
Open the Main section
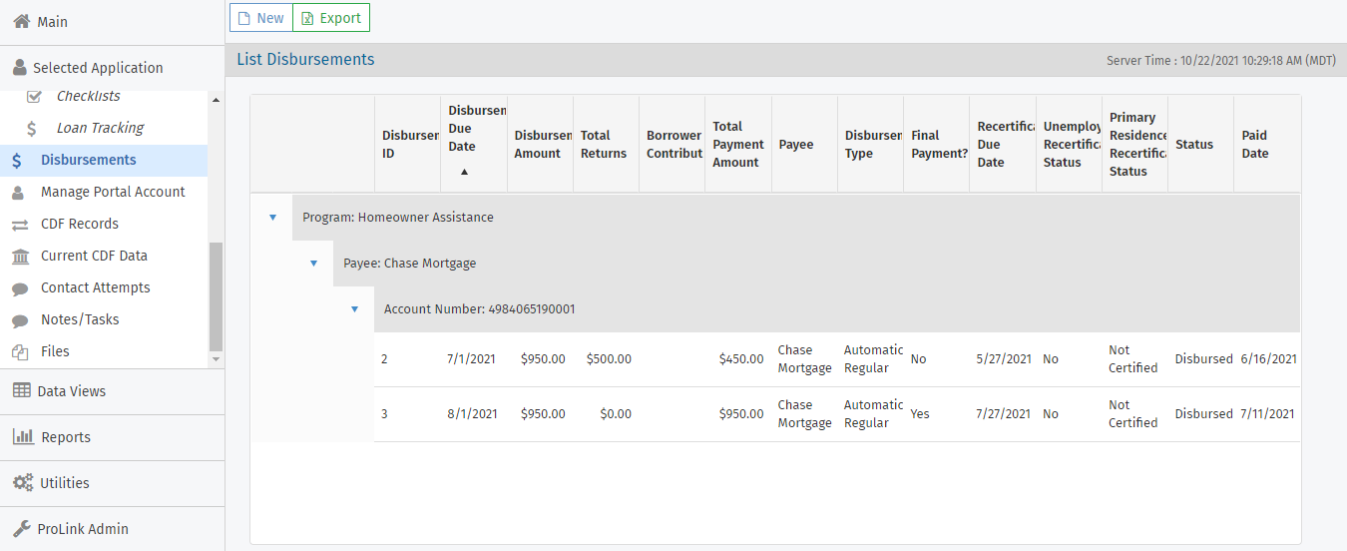pyautogui.click(x=112, y=22)
